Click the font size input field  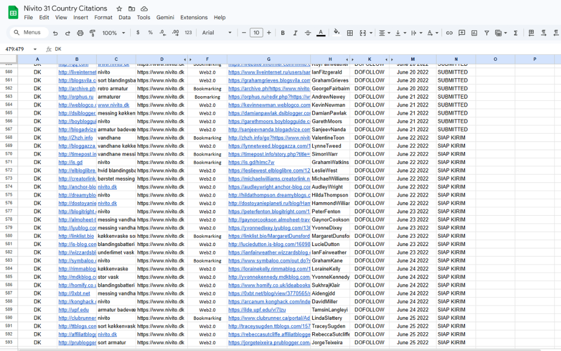(256, 33)
